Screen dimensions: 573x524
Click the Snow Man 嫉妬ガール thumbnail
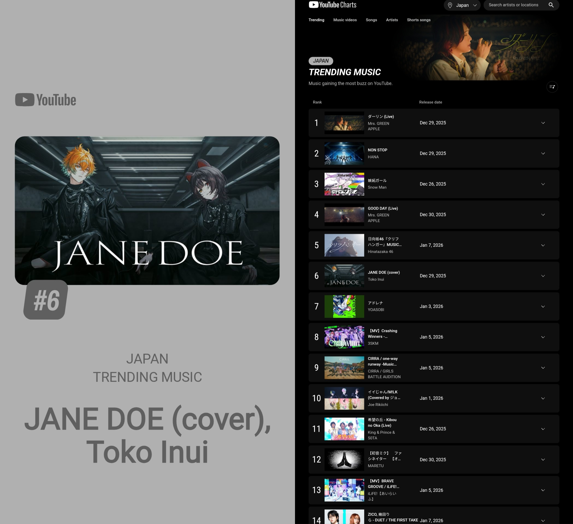(344, 184)
